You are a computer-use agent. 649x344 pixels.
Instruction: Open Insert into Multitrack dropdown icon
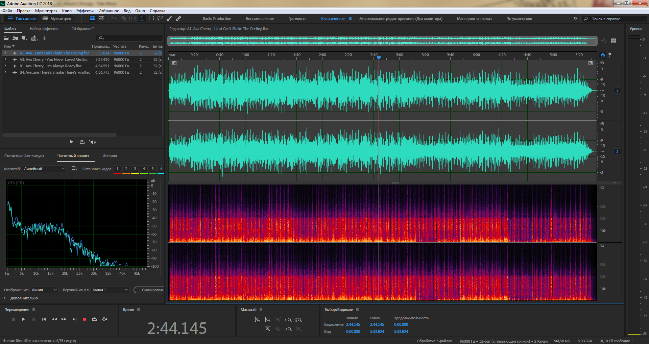pyautogui.click(x=34, y=38)
